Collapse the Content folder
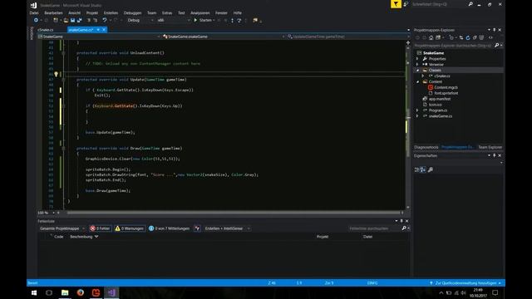The image size is (532, 299). (x=417, y=81)
